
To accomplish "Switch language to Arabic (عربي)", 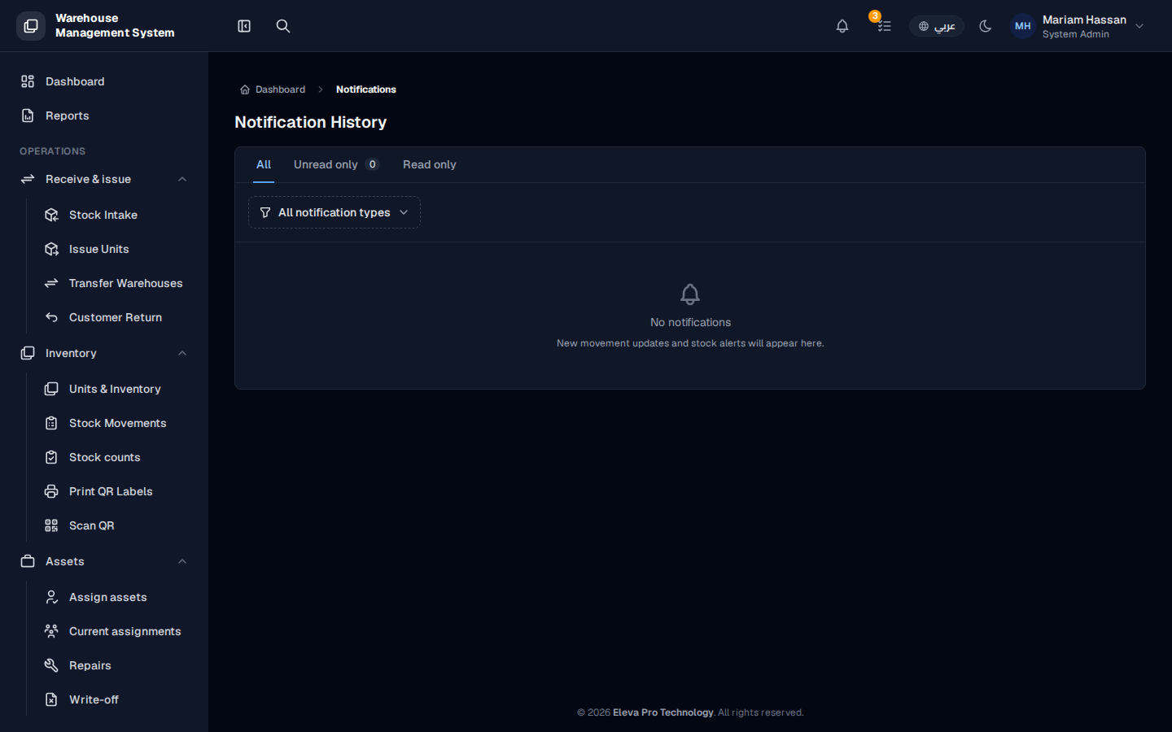I will 937,26.
